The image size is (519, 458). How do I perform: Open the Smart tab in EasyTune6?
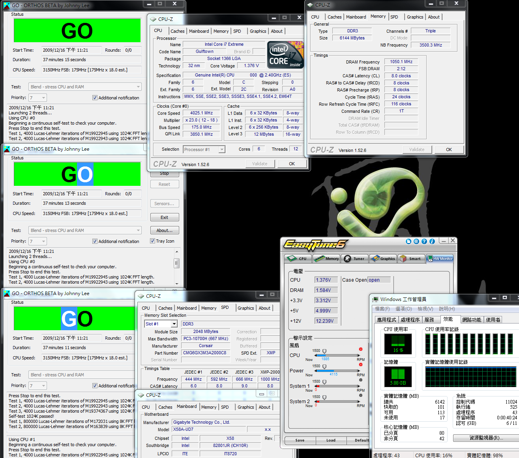[x=411, y=259]
